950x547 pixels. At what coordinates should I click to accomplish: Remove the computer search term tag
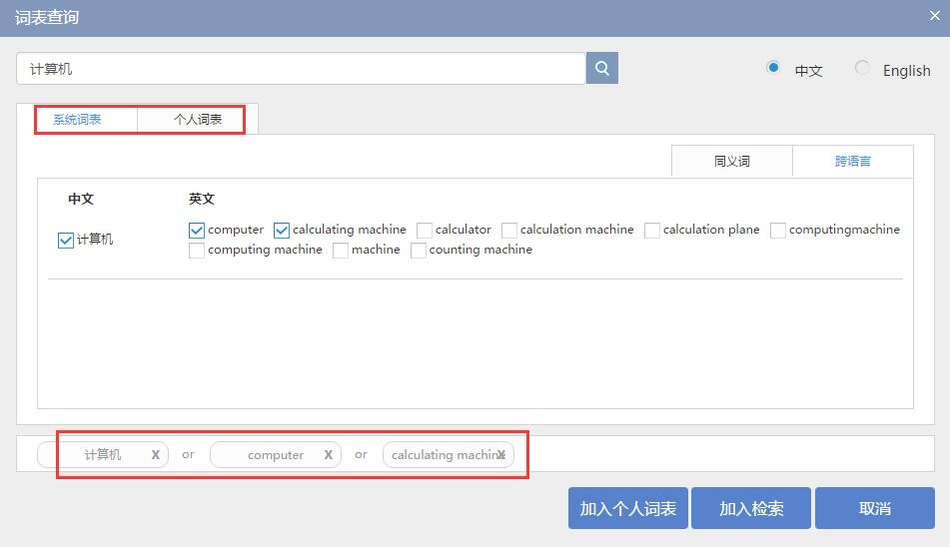coord(328,455)
